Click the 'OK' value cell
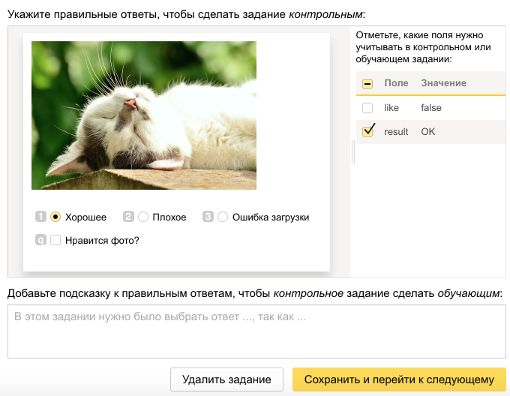 (x=428, y=132)
